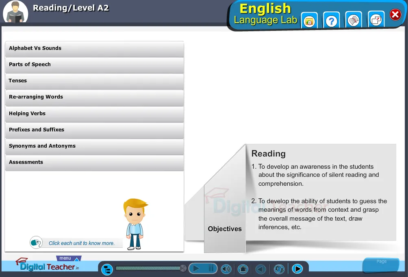The width and height of the screenshot is (408, 277).
Task: Open the history folder icon with clock
Action: tap(309, 21)
